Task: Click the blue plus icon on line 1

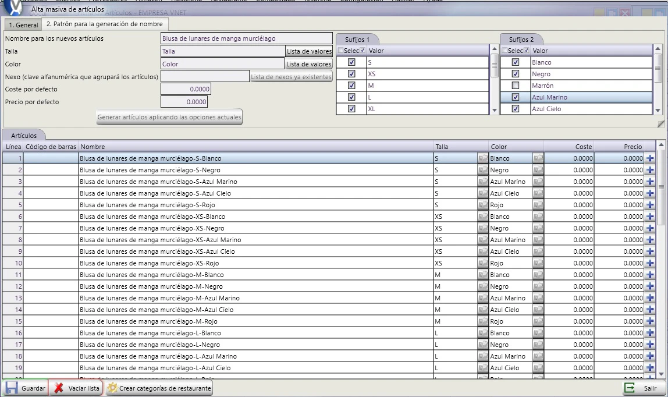Action: click(x=650, y=158)
